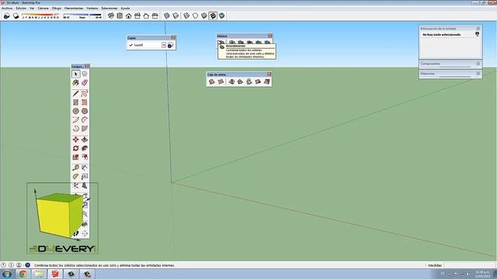Choose the sandbox Drape tool
The height and width of the screenshot is (279, 497).
tap(249, 81)
